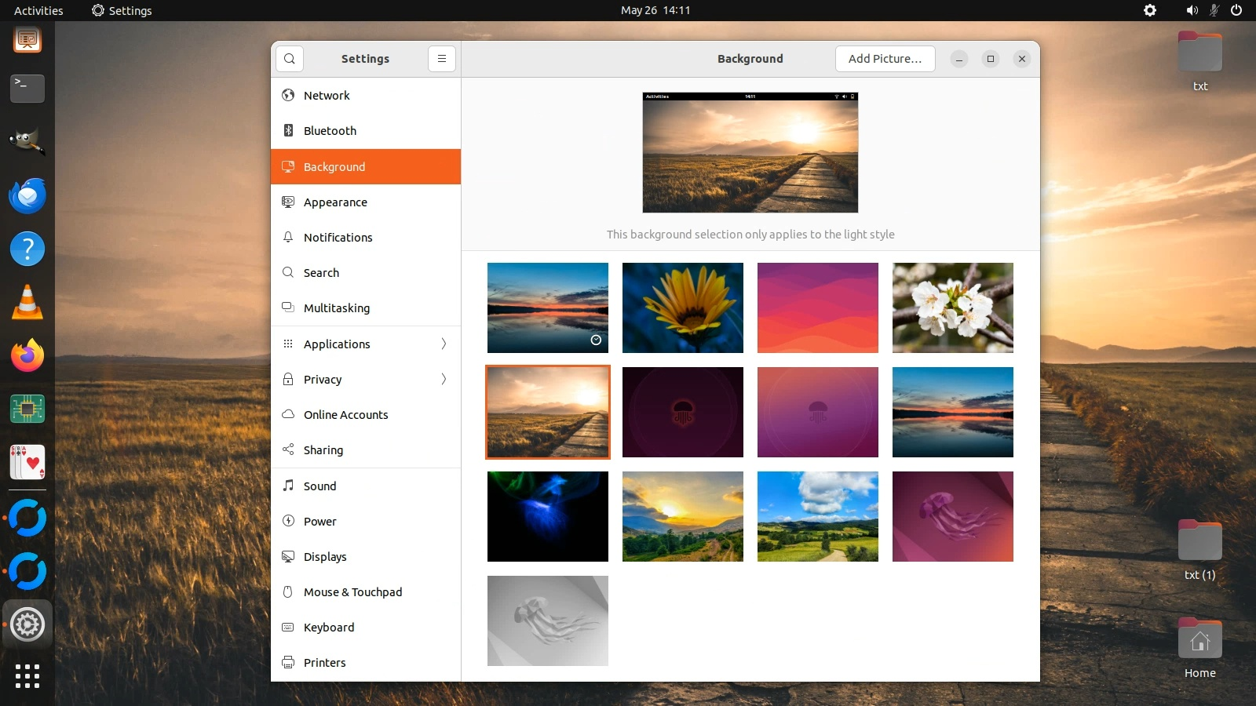Select the Network globe icon in sidebar
Screen dimensions: 1256x706
coord(288,96)
